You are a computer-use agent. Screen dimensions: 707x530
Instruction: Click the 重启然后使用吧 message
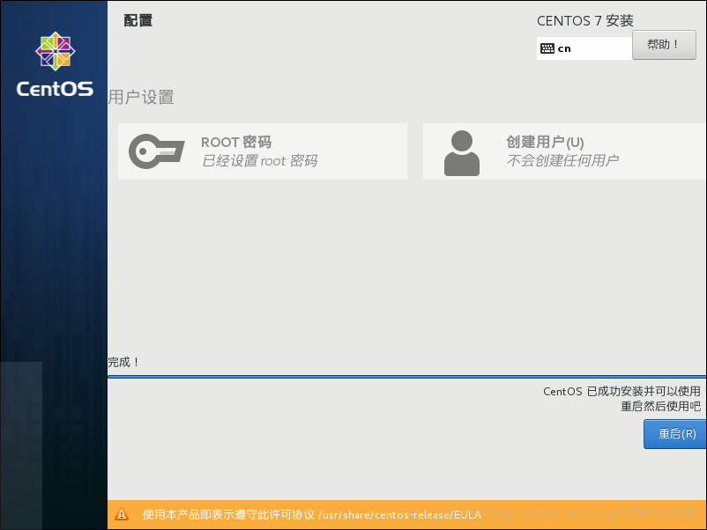[660, 406]
